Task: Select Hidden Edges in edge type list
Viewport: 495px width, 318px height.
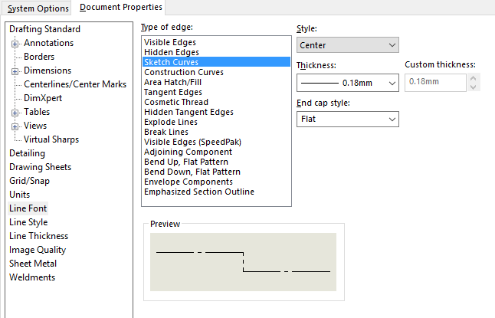Action: [170, 52]
